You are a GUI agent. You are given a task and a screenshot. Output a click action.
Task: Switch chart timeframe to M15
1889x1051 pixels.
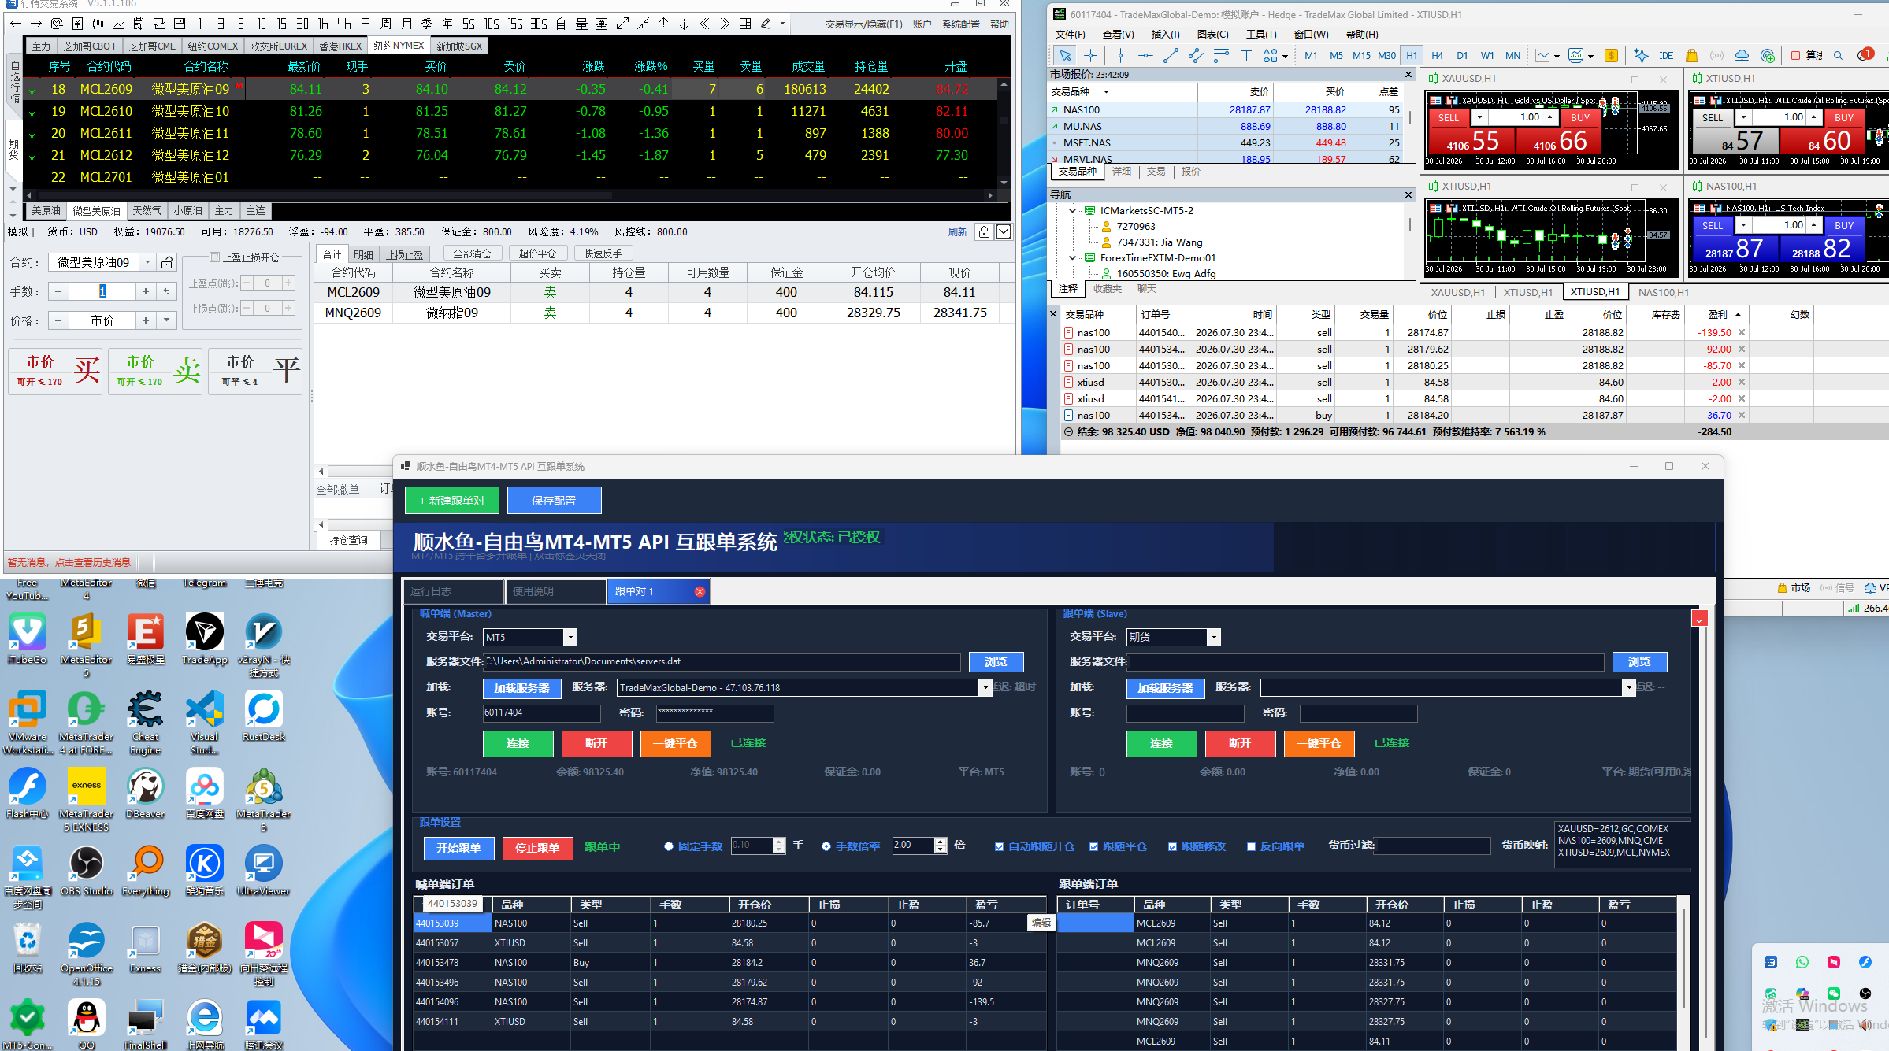point(1361,55)
